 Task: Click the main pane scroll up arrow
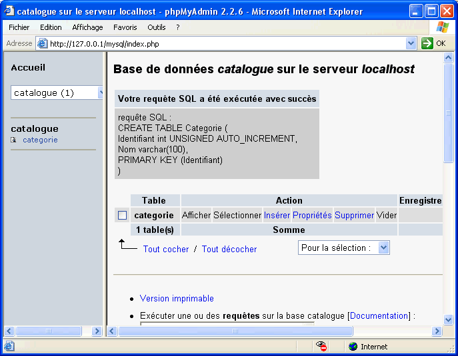click(x=448, y=58)
